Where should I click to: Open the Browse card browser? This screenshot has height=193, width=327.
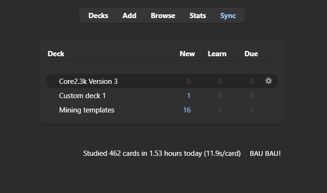tap(163, 16)
